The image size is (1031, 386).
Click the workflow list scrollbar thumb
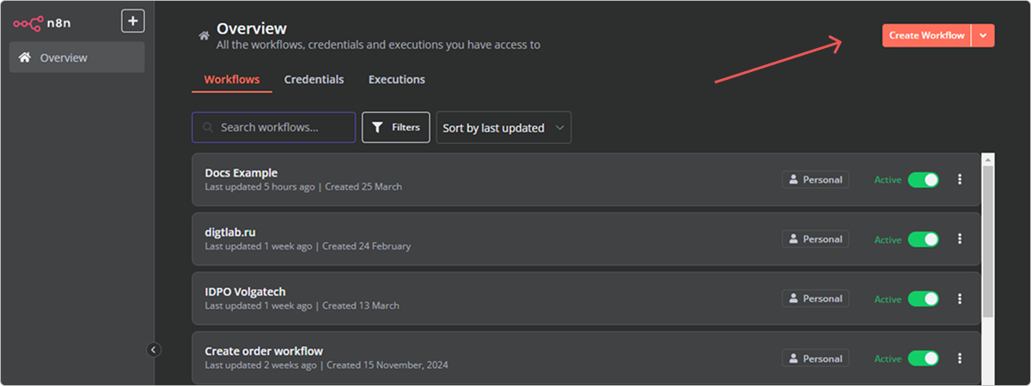pyautogui.click(x=988, y=242)
